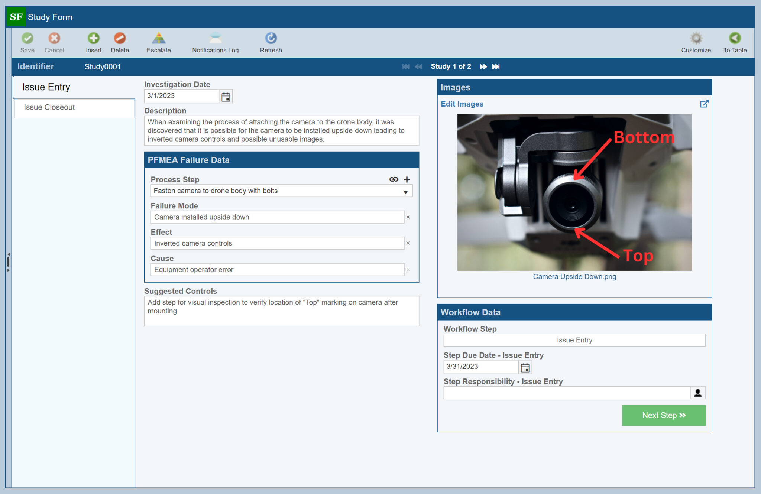This screenshot has width=761, height=494.
Task: Clear the Failure Mode field with the X
Action: coord(408,217)
